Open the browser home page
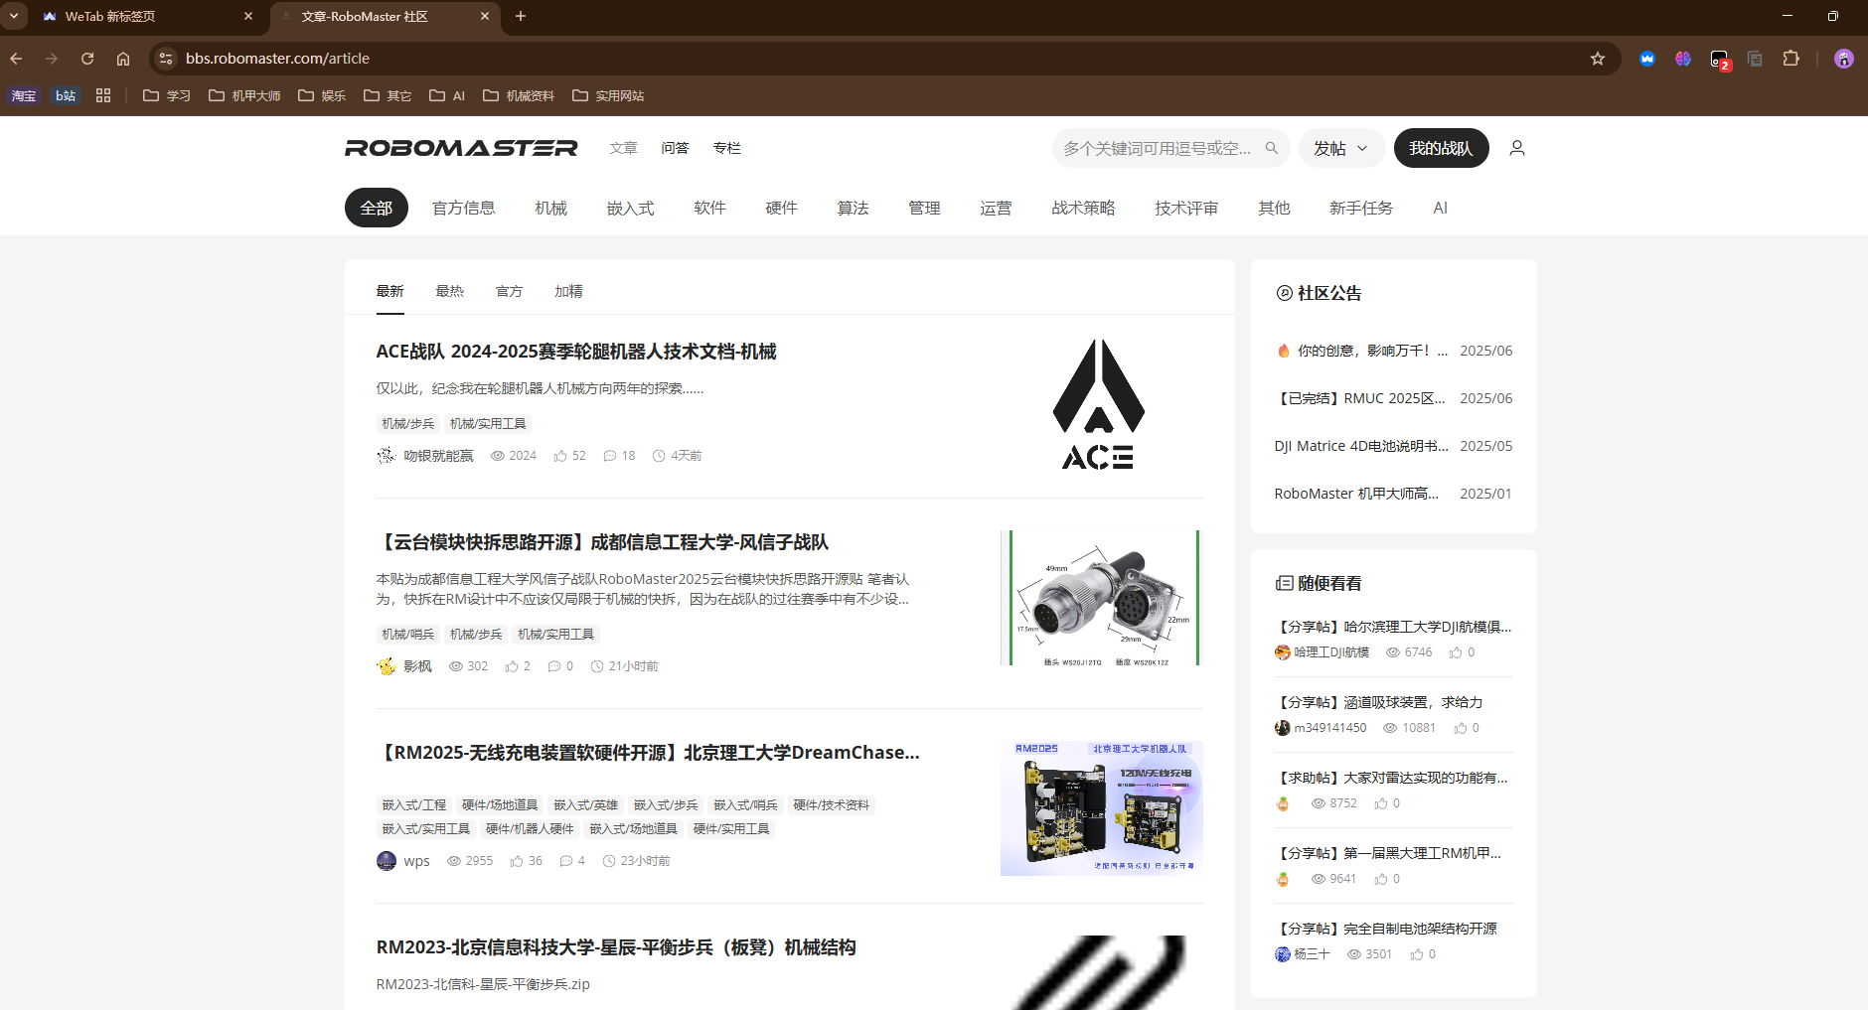The width and height of the screenshot is (1868, 1010). [x=123, y=59]
